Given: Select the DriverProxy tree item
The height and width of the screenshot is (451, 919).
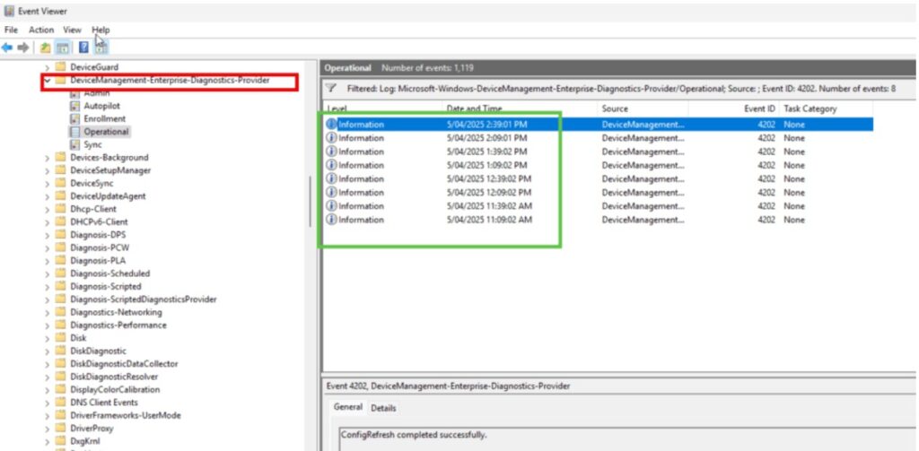Looking at the screenshot, I should 92,428.
